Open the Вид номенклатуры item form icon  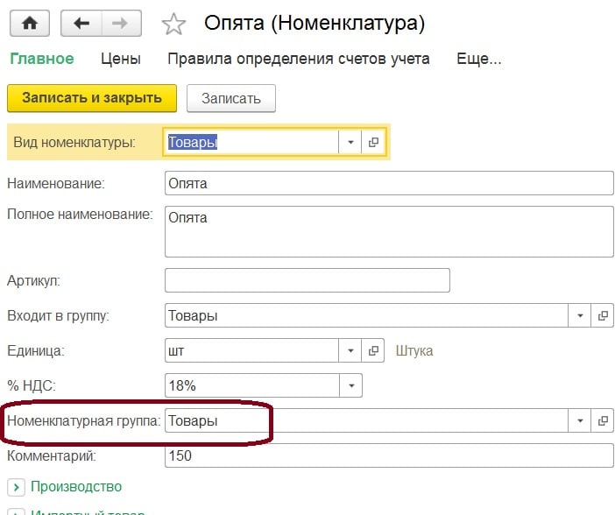click(x=373, y=142)
